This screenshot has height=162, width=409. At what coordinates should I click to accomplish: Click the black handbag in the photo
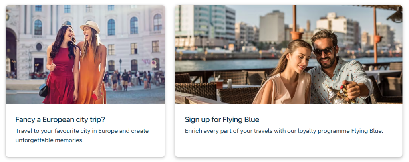coord(44,90)
